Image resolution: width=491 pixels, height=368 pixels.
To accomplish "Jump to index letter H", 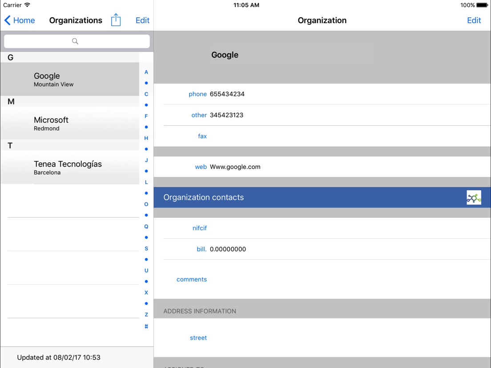I will [146, 138].
